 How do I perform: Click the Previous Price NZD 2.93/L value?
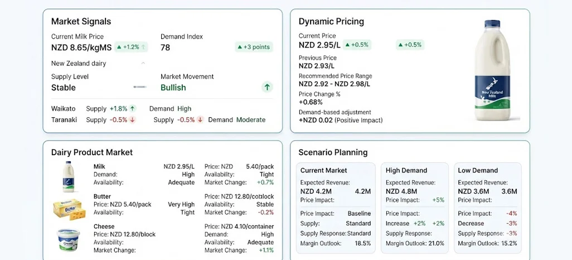pos(317,66)
